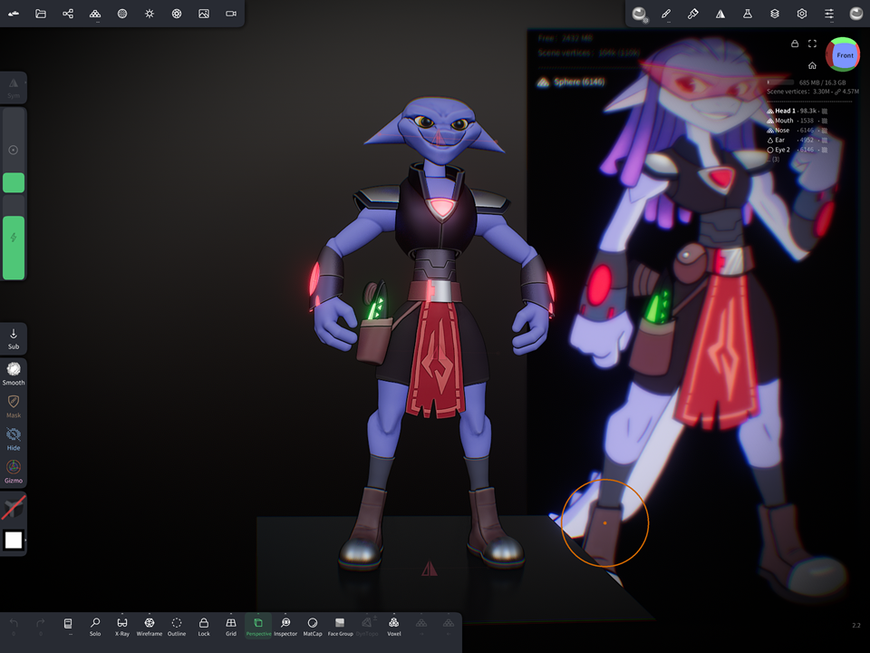The image size is (870, 653).
Task: Select the Eye 2 object in list
Action: pos(797,150)
